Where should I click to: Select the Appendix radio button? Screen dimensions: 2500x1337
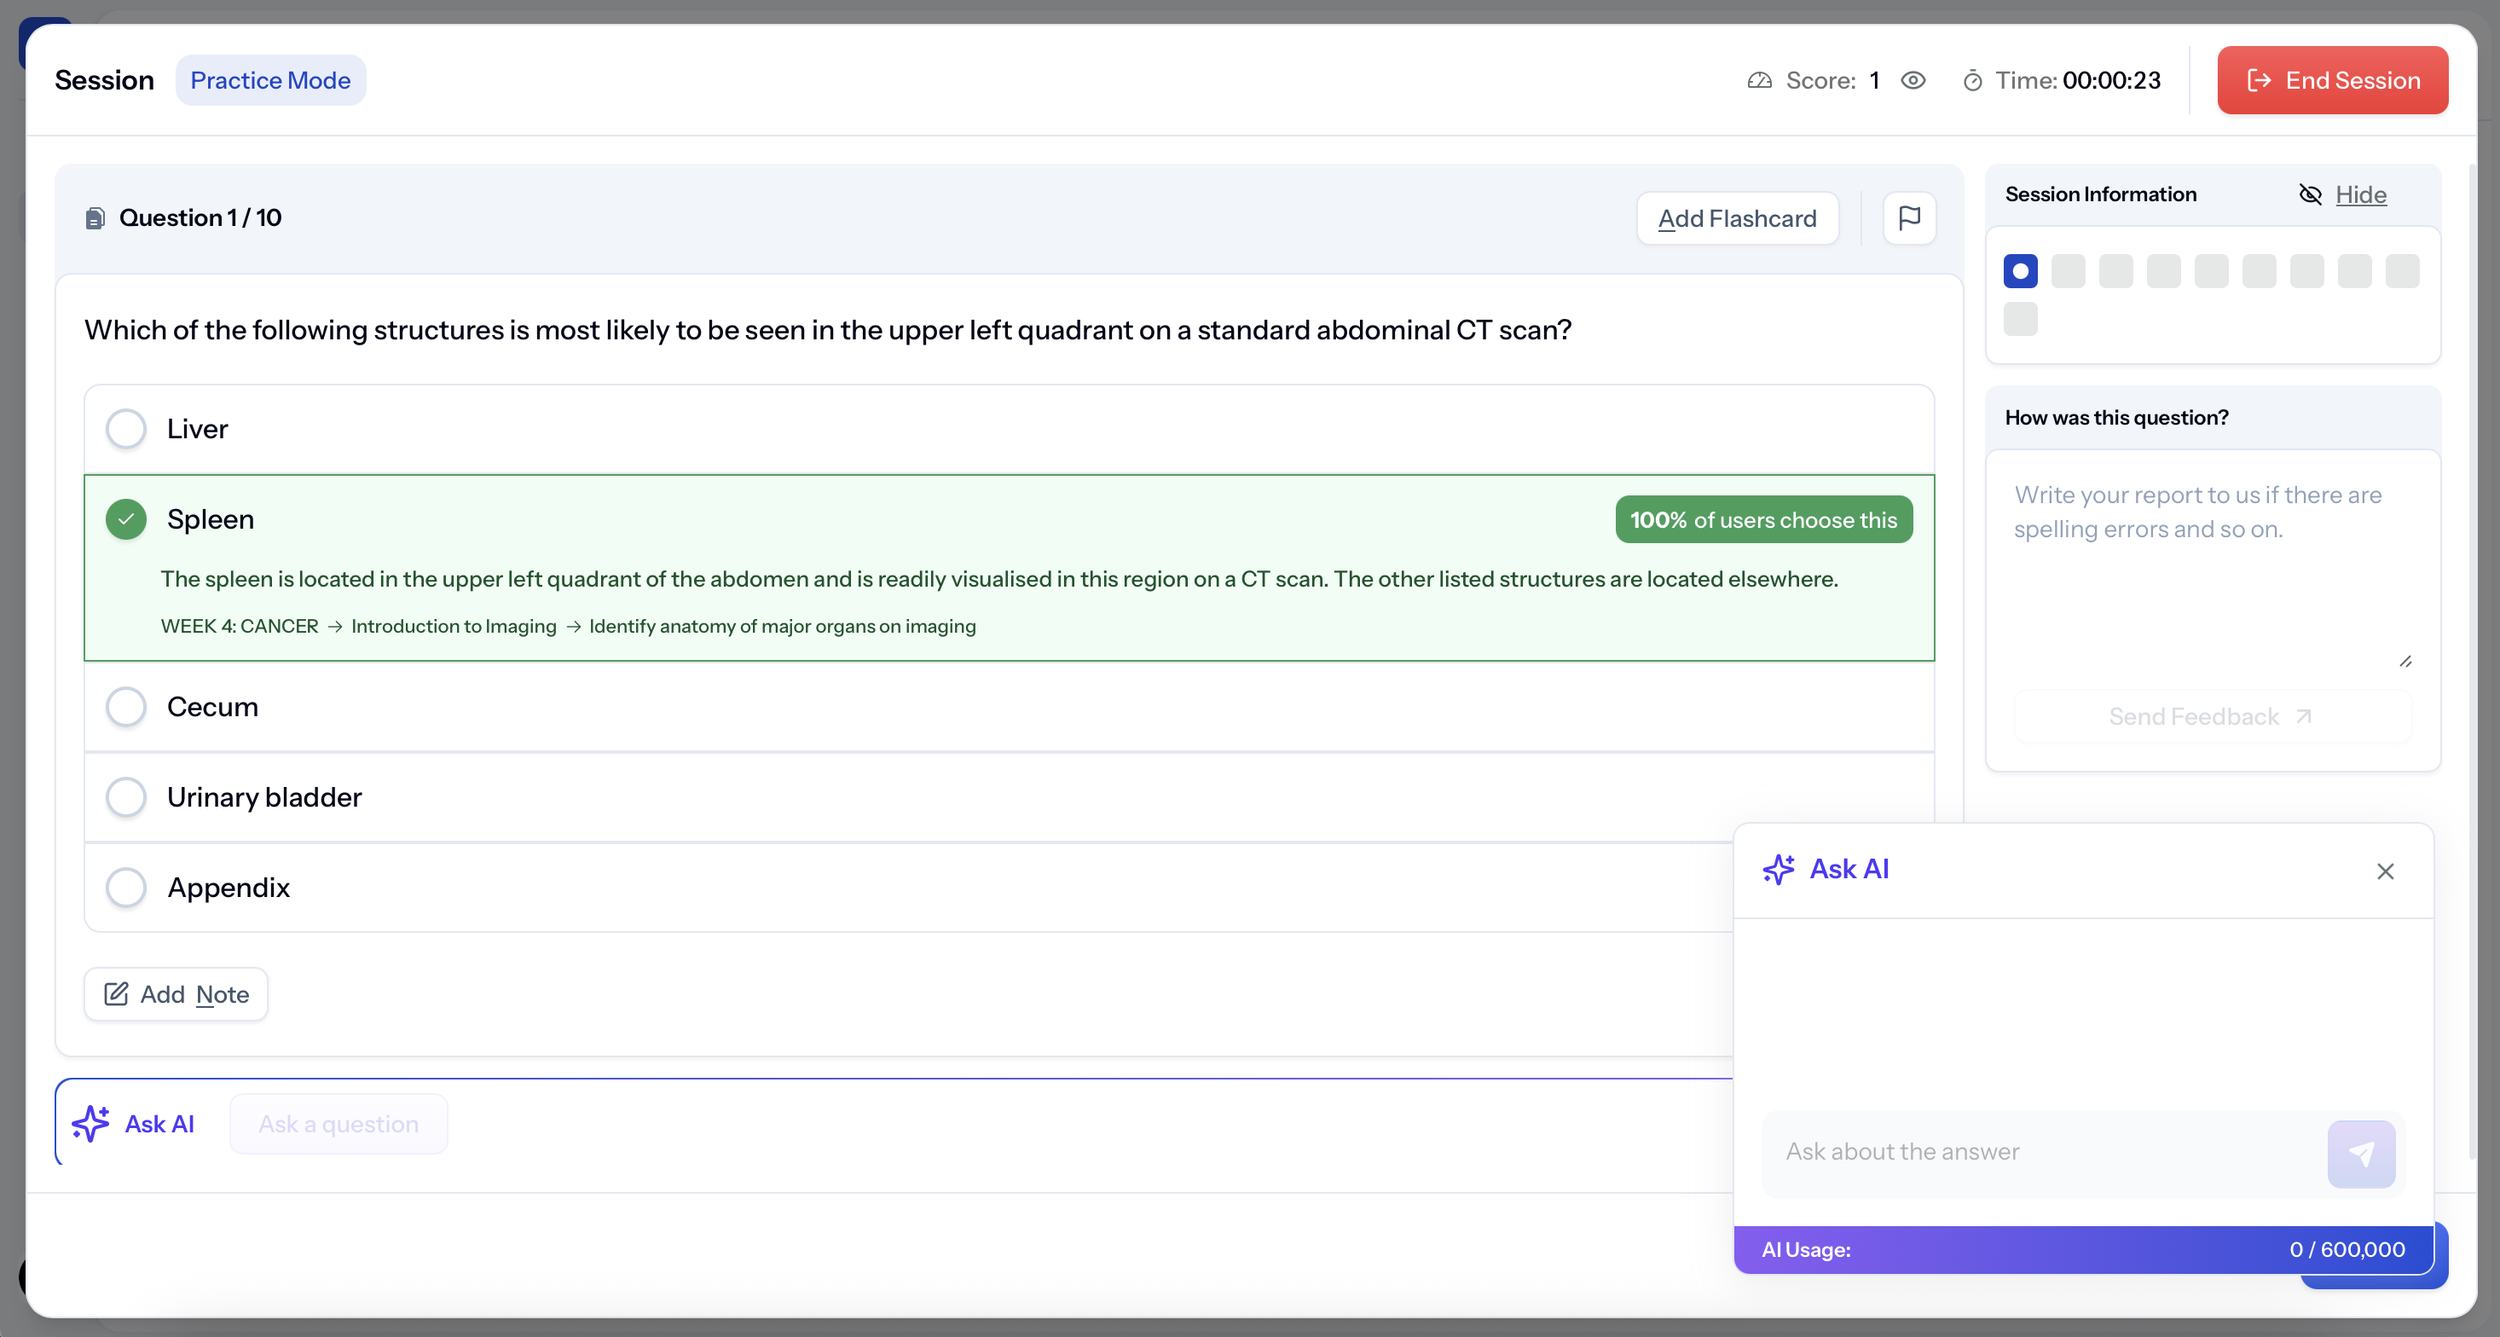(x=126, y=887)
